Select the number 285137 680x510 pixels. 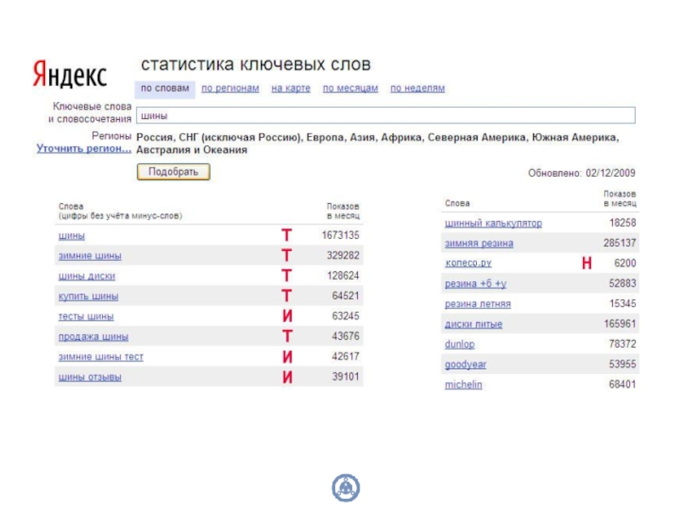tap(620, 243)
